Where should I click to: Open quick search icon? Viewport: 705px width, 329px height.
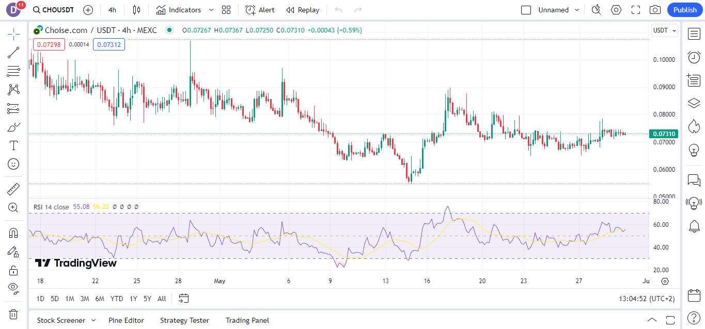[597, 10]
